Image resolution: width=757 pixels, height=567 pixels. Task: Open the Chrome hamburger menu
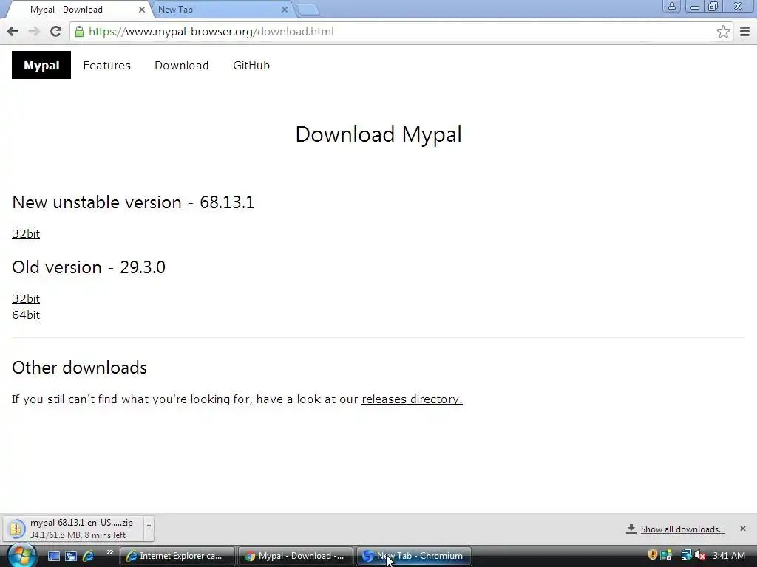point(744,32)
